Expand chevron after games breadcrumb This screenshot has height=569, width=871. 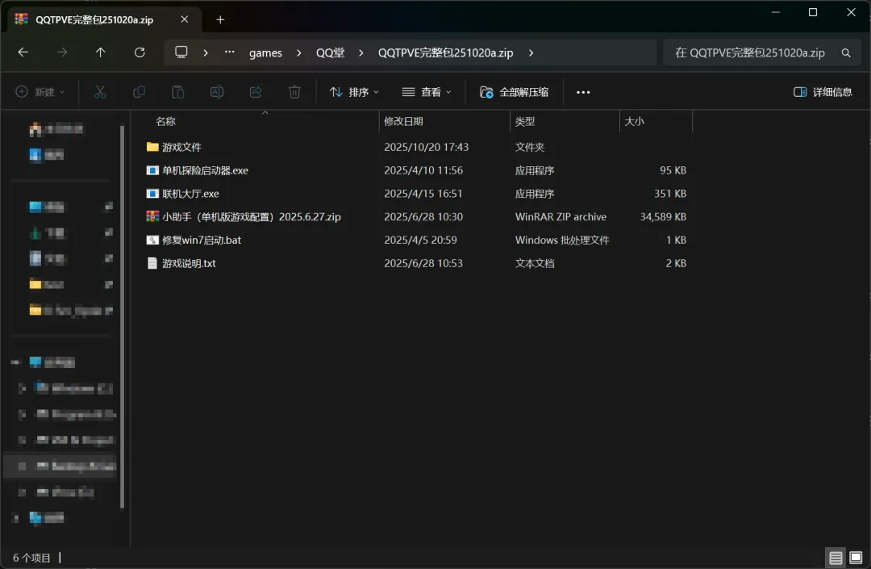(x=299, y=52)
